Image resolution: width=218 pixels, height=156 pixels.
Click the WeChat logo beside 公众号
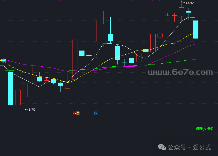(163, 148)
